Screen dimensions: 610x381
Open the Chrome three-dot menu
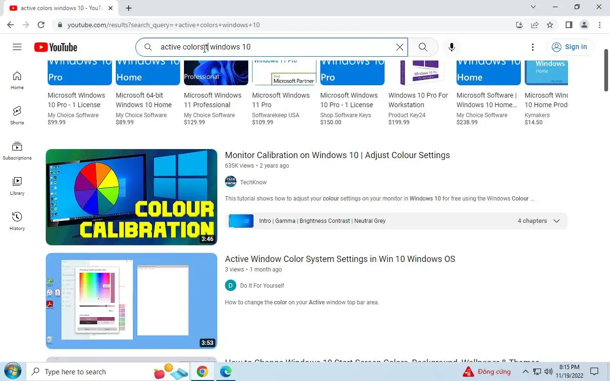click(599, 25)
